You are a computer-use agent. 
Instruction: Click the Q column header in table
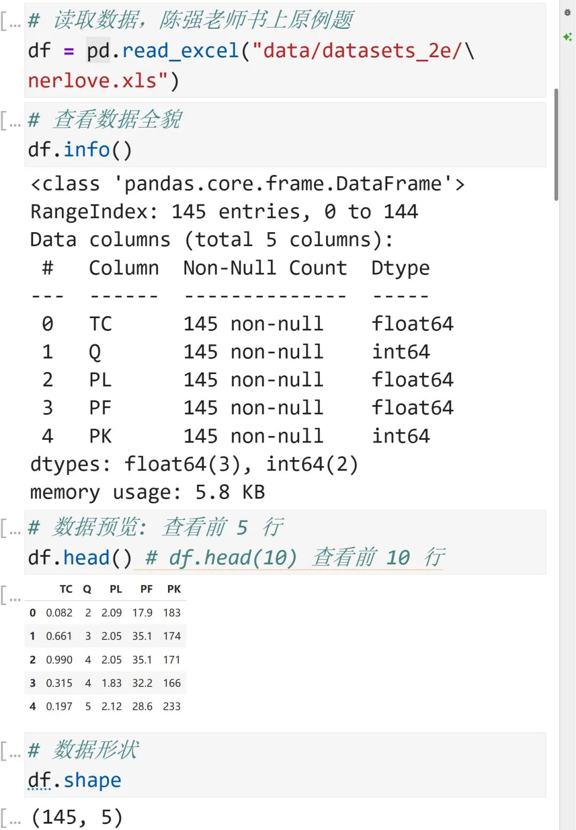(x=87, y=589)
